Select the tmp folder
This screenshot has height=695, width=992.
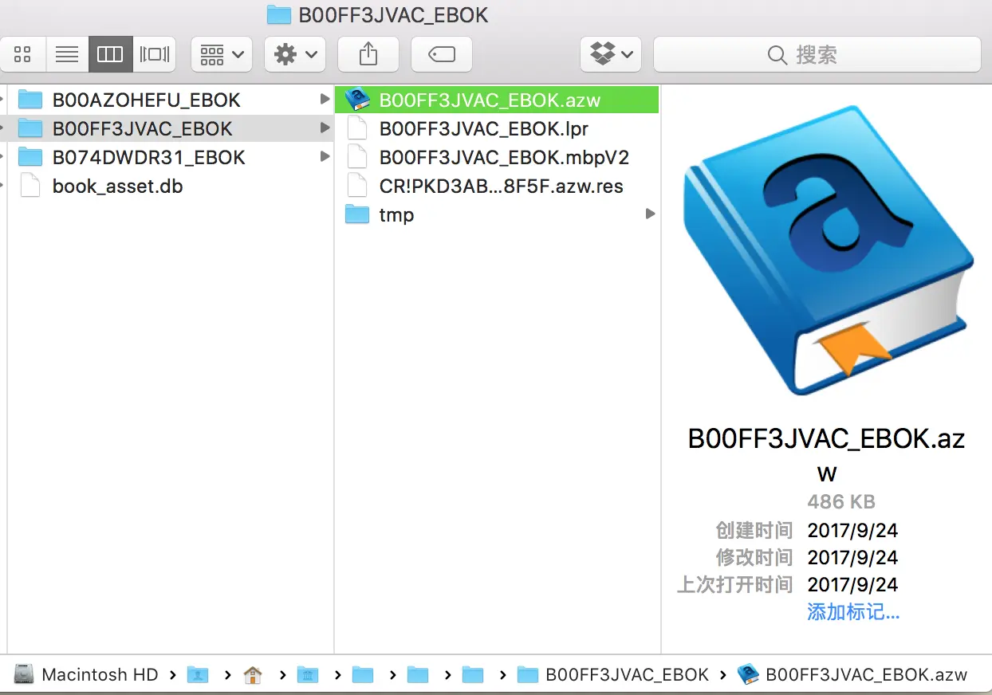498,214
